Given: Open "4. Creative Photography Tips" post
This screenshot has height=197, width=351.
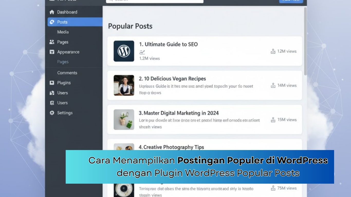Looking at the screenshot, I should [171, 147].
